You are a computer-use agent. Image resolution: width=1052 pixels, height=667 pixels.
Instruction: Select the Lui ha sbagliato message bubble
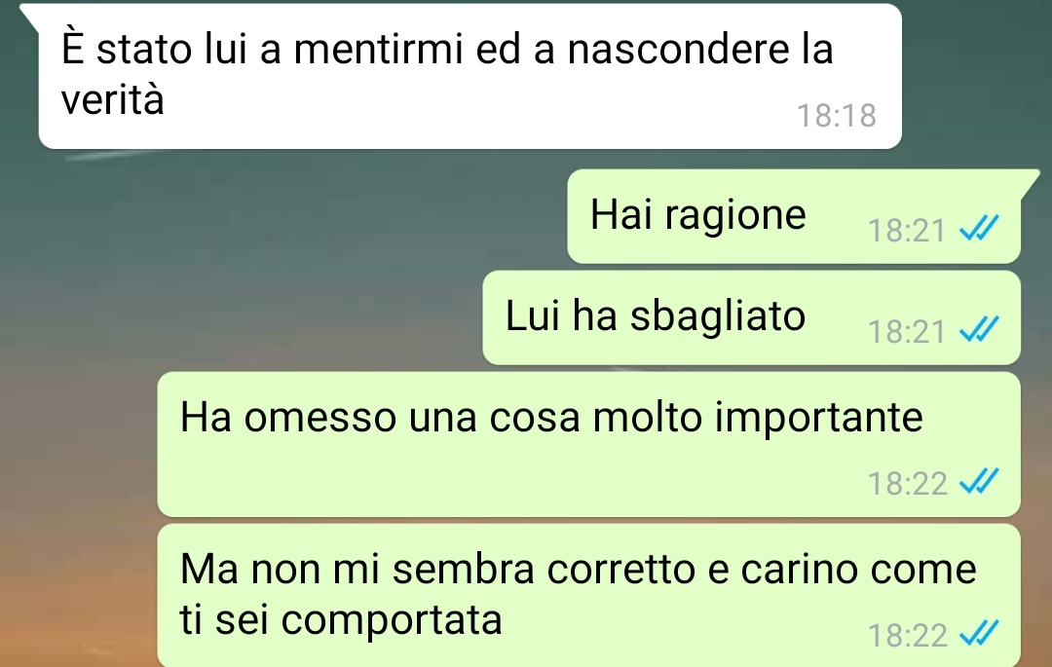pyautogui.click(x=751, y=317)
